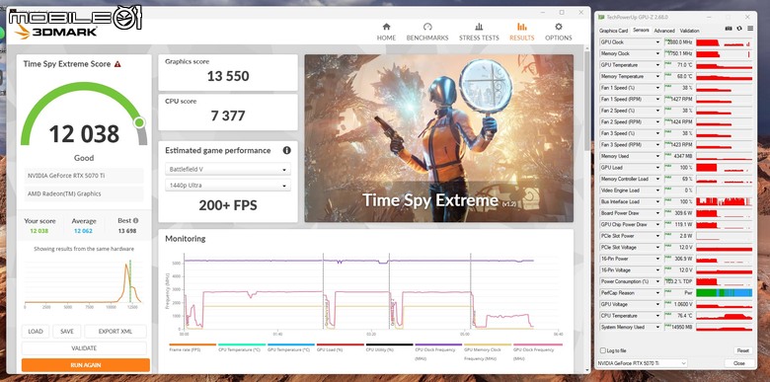Open the Validation tab in GPU-Z
770x382 pixels.
[x=689, y=31]
